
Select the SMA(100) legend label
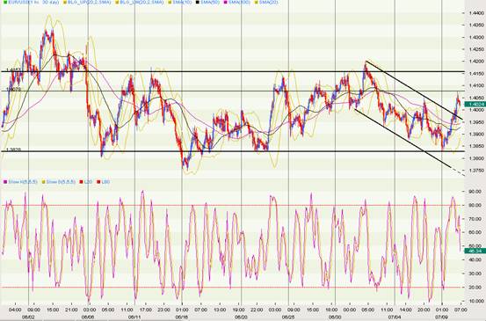[x=239, y=2]
